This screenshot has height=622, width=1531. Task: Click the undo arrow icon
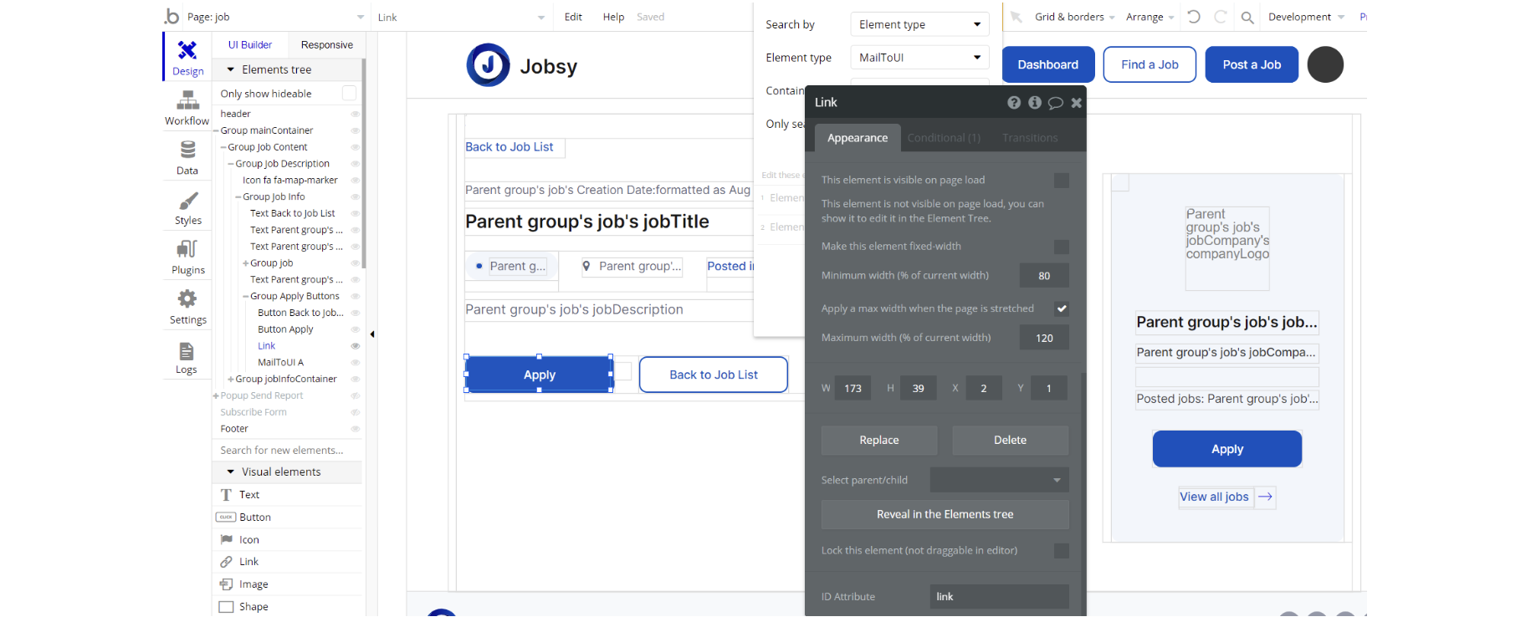coord(1194,17)
